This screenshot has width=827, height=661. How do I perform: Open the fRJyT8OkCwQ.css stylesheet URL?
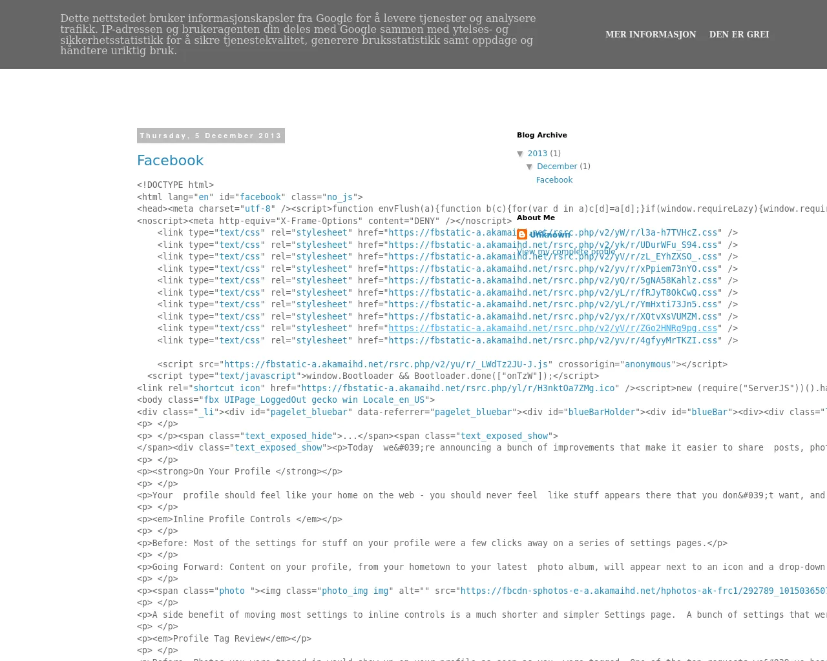[553, 292]
